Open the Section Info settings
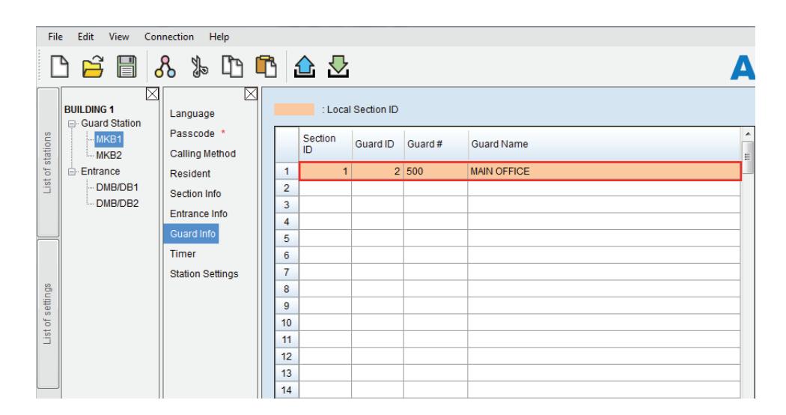Viewport: 786px width, 415px height. point(195,194)
